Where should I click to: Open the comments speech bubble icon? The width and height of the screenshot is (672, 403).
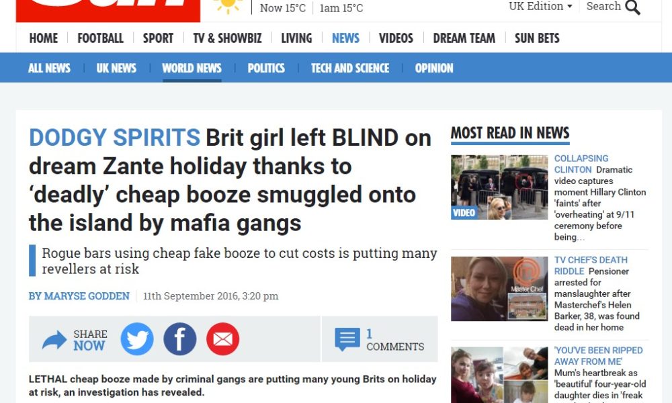tap(347, 339)
